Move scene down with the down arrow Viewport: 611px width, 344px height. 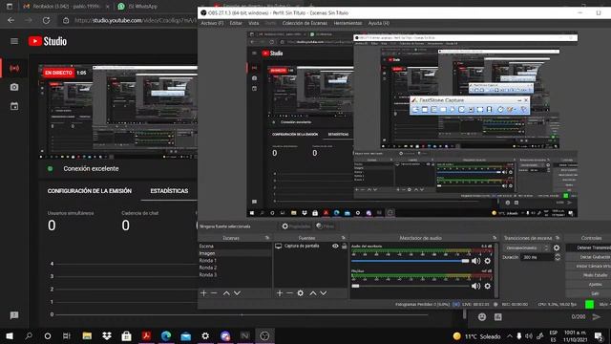237,293
